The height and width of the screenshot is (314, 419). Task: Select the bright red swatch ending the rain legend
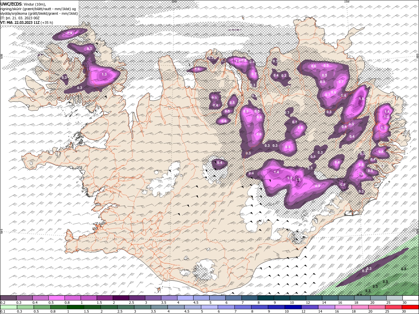pyautogui.click(x=410, y=307)
